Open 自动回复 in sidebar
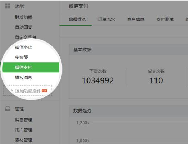 point(24,27)
